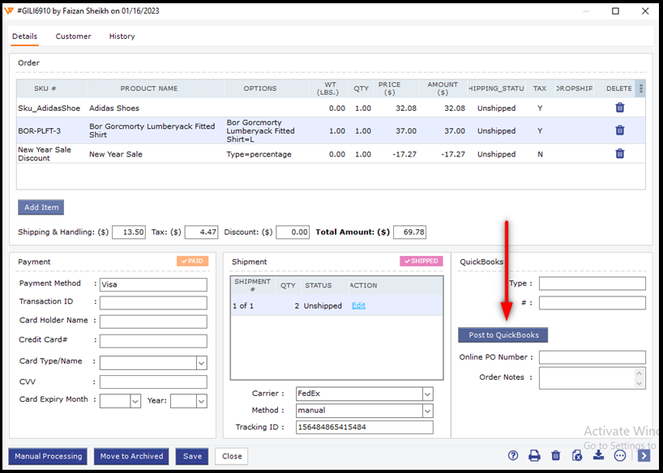Open the grid column options menu
This screenshot has height=473, width=663.
(x=641, y=89)
